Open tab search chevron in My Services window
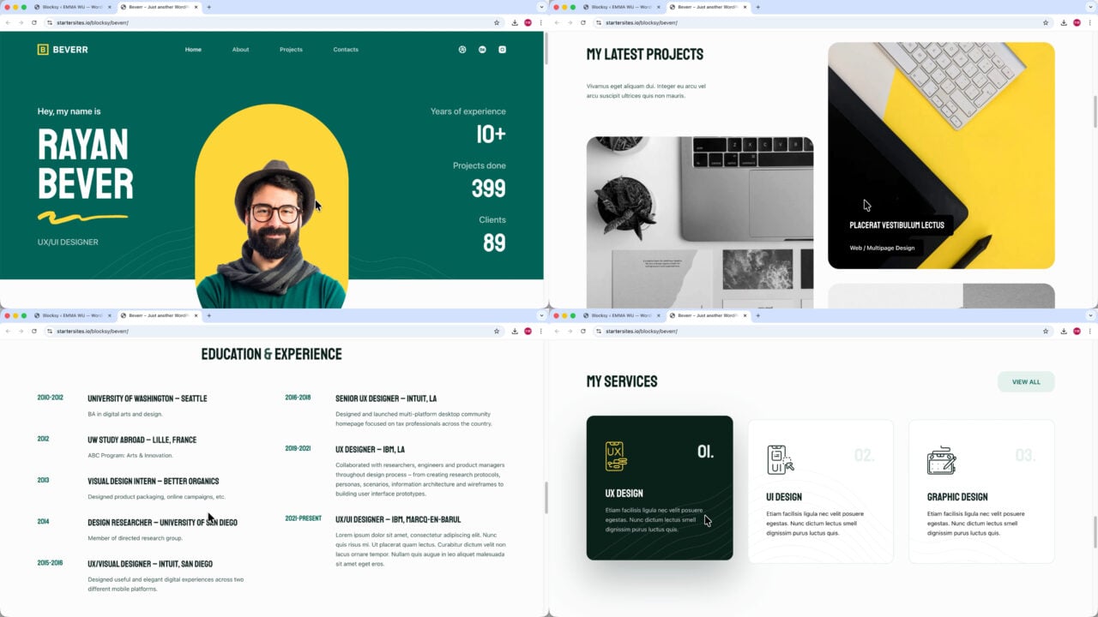The image size is (1098, 617). 1090,315
